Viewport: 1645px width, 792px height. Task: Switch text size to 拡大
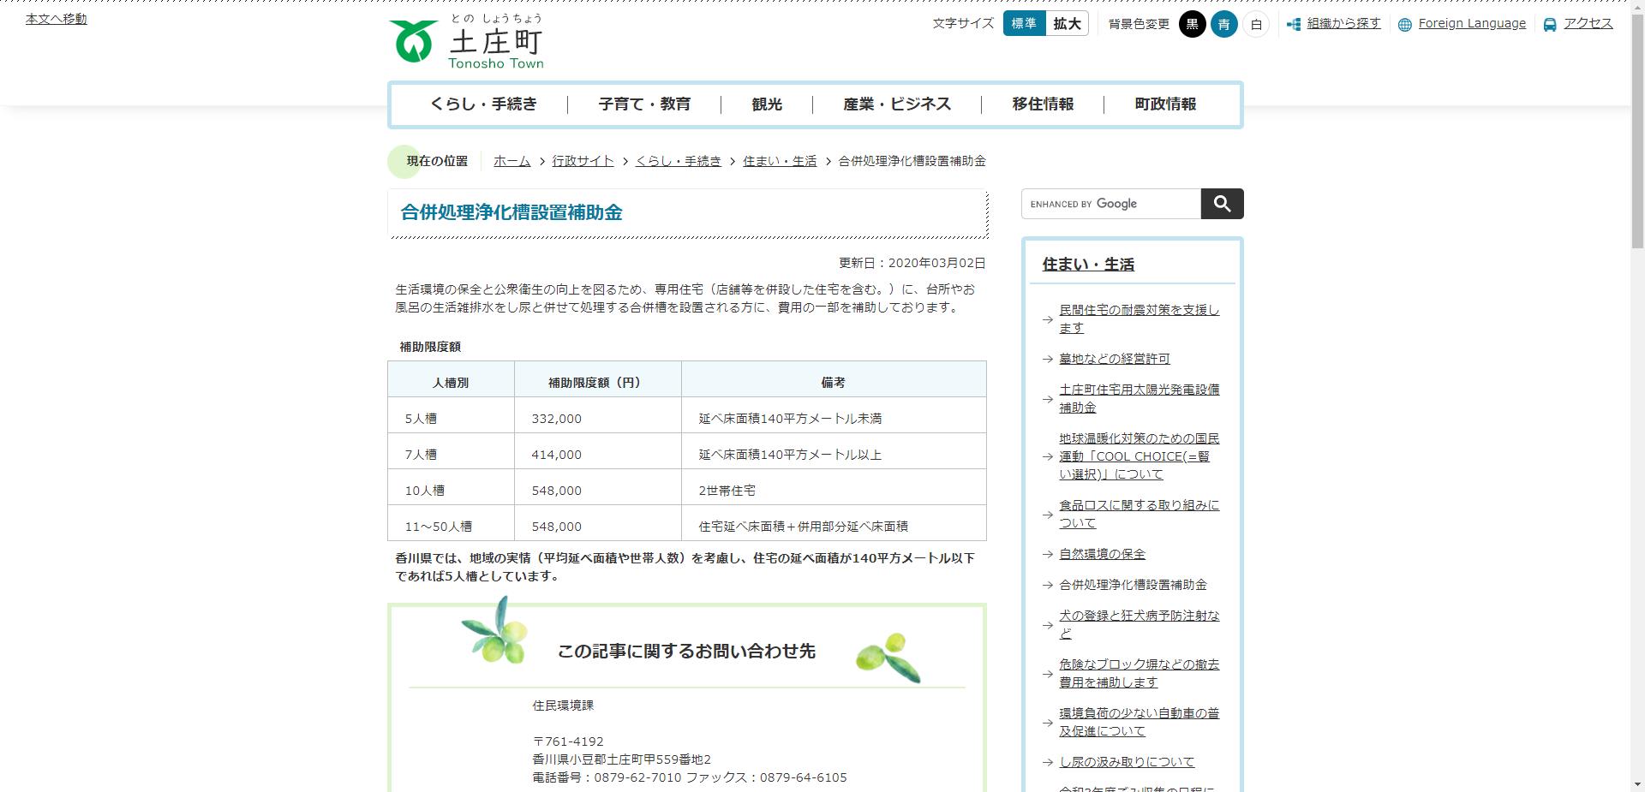(1066, 24)
